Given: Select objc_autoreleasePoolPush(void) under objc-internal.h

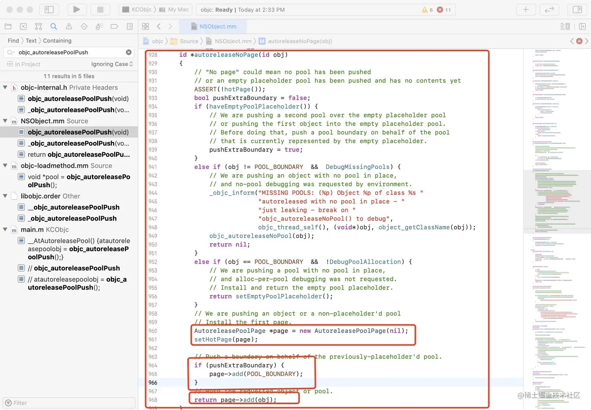Looking at the screenshot, I should click(x=69, y=99).
